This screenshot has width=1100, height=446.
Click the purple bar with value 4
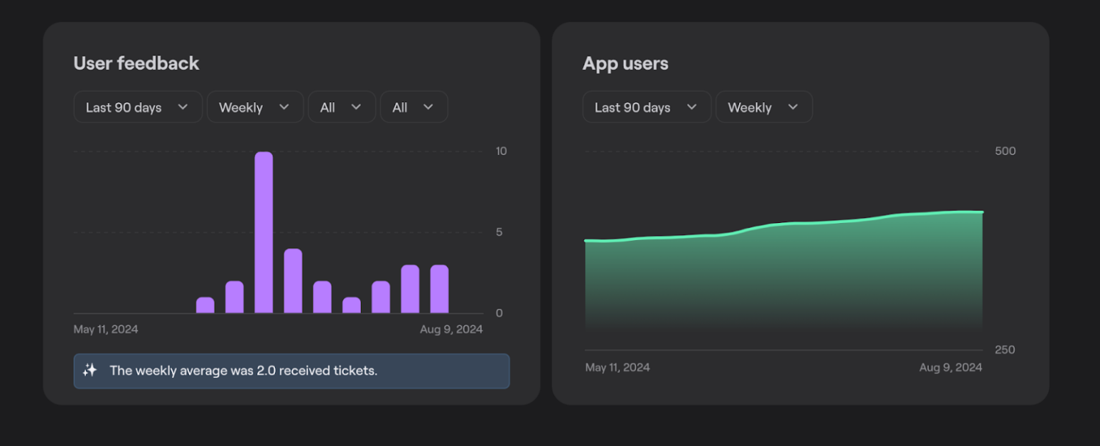(293, 281)
